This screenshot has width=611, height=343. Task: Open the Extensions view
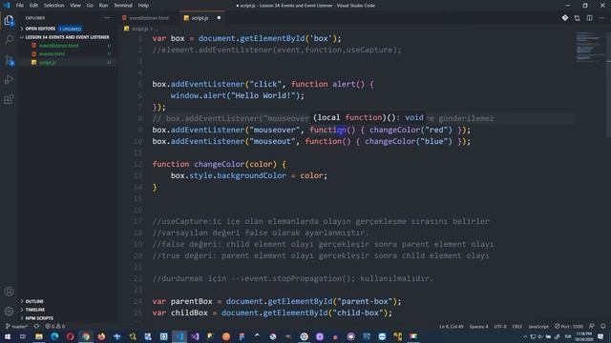(9, 99)
